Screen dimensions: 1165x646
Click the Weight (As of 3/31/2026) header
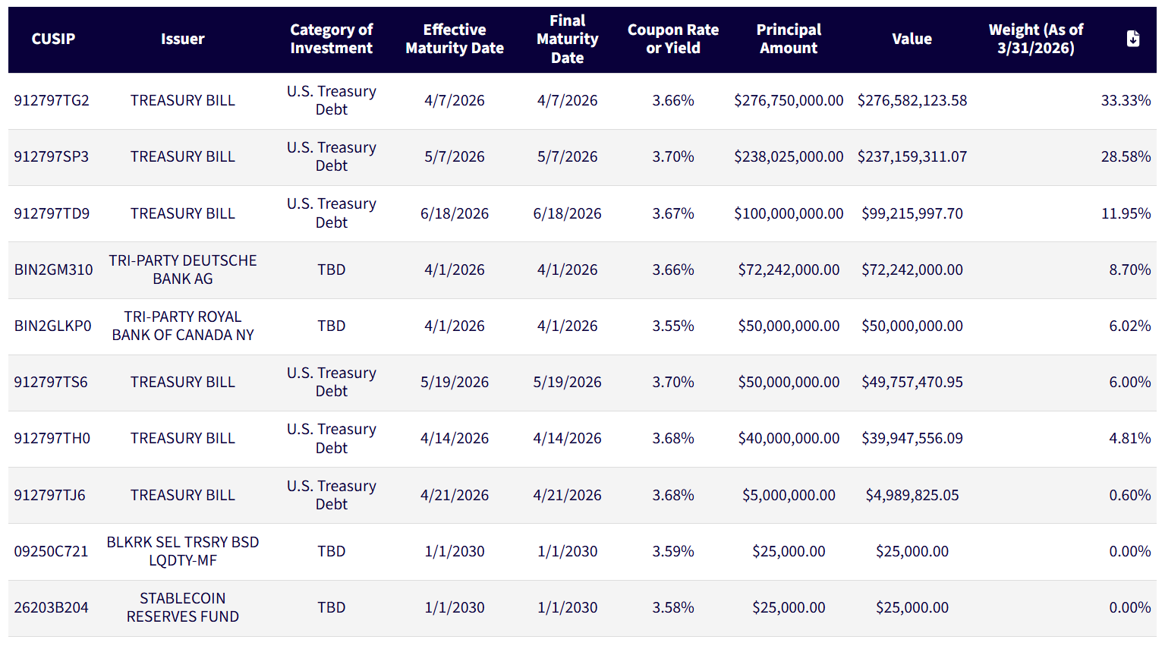click(1035, 39)
